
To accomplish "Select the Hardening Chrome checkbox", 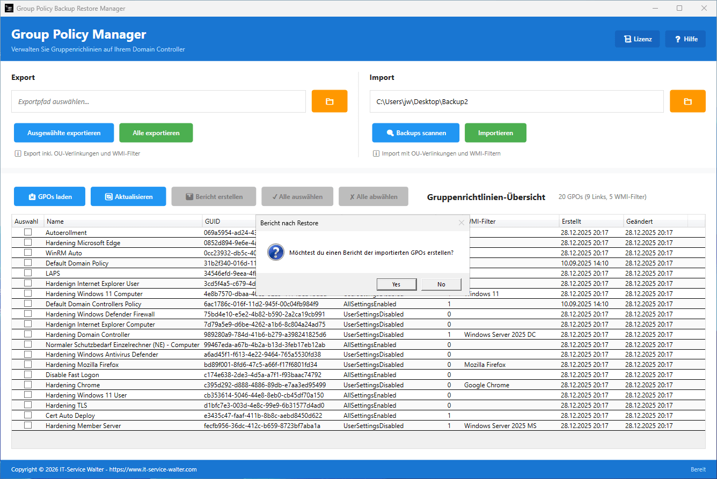I will (x=28, y=385).
